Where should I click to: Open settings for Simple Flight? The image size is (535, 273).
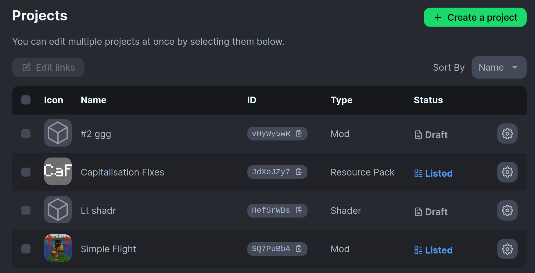pos(507,249)
